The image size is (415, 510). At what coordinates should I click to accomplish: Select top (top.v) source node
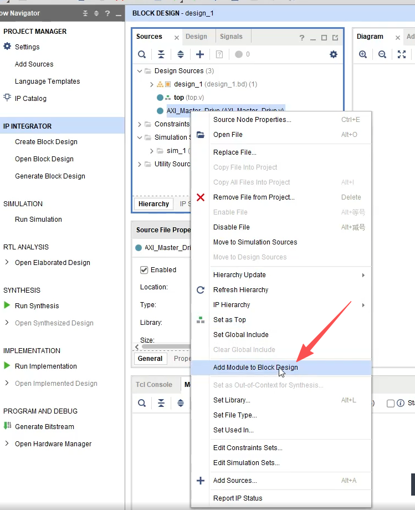pos(189,98)
